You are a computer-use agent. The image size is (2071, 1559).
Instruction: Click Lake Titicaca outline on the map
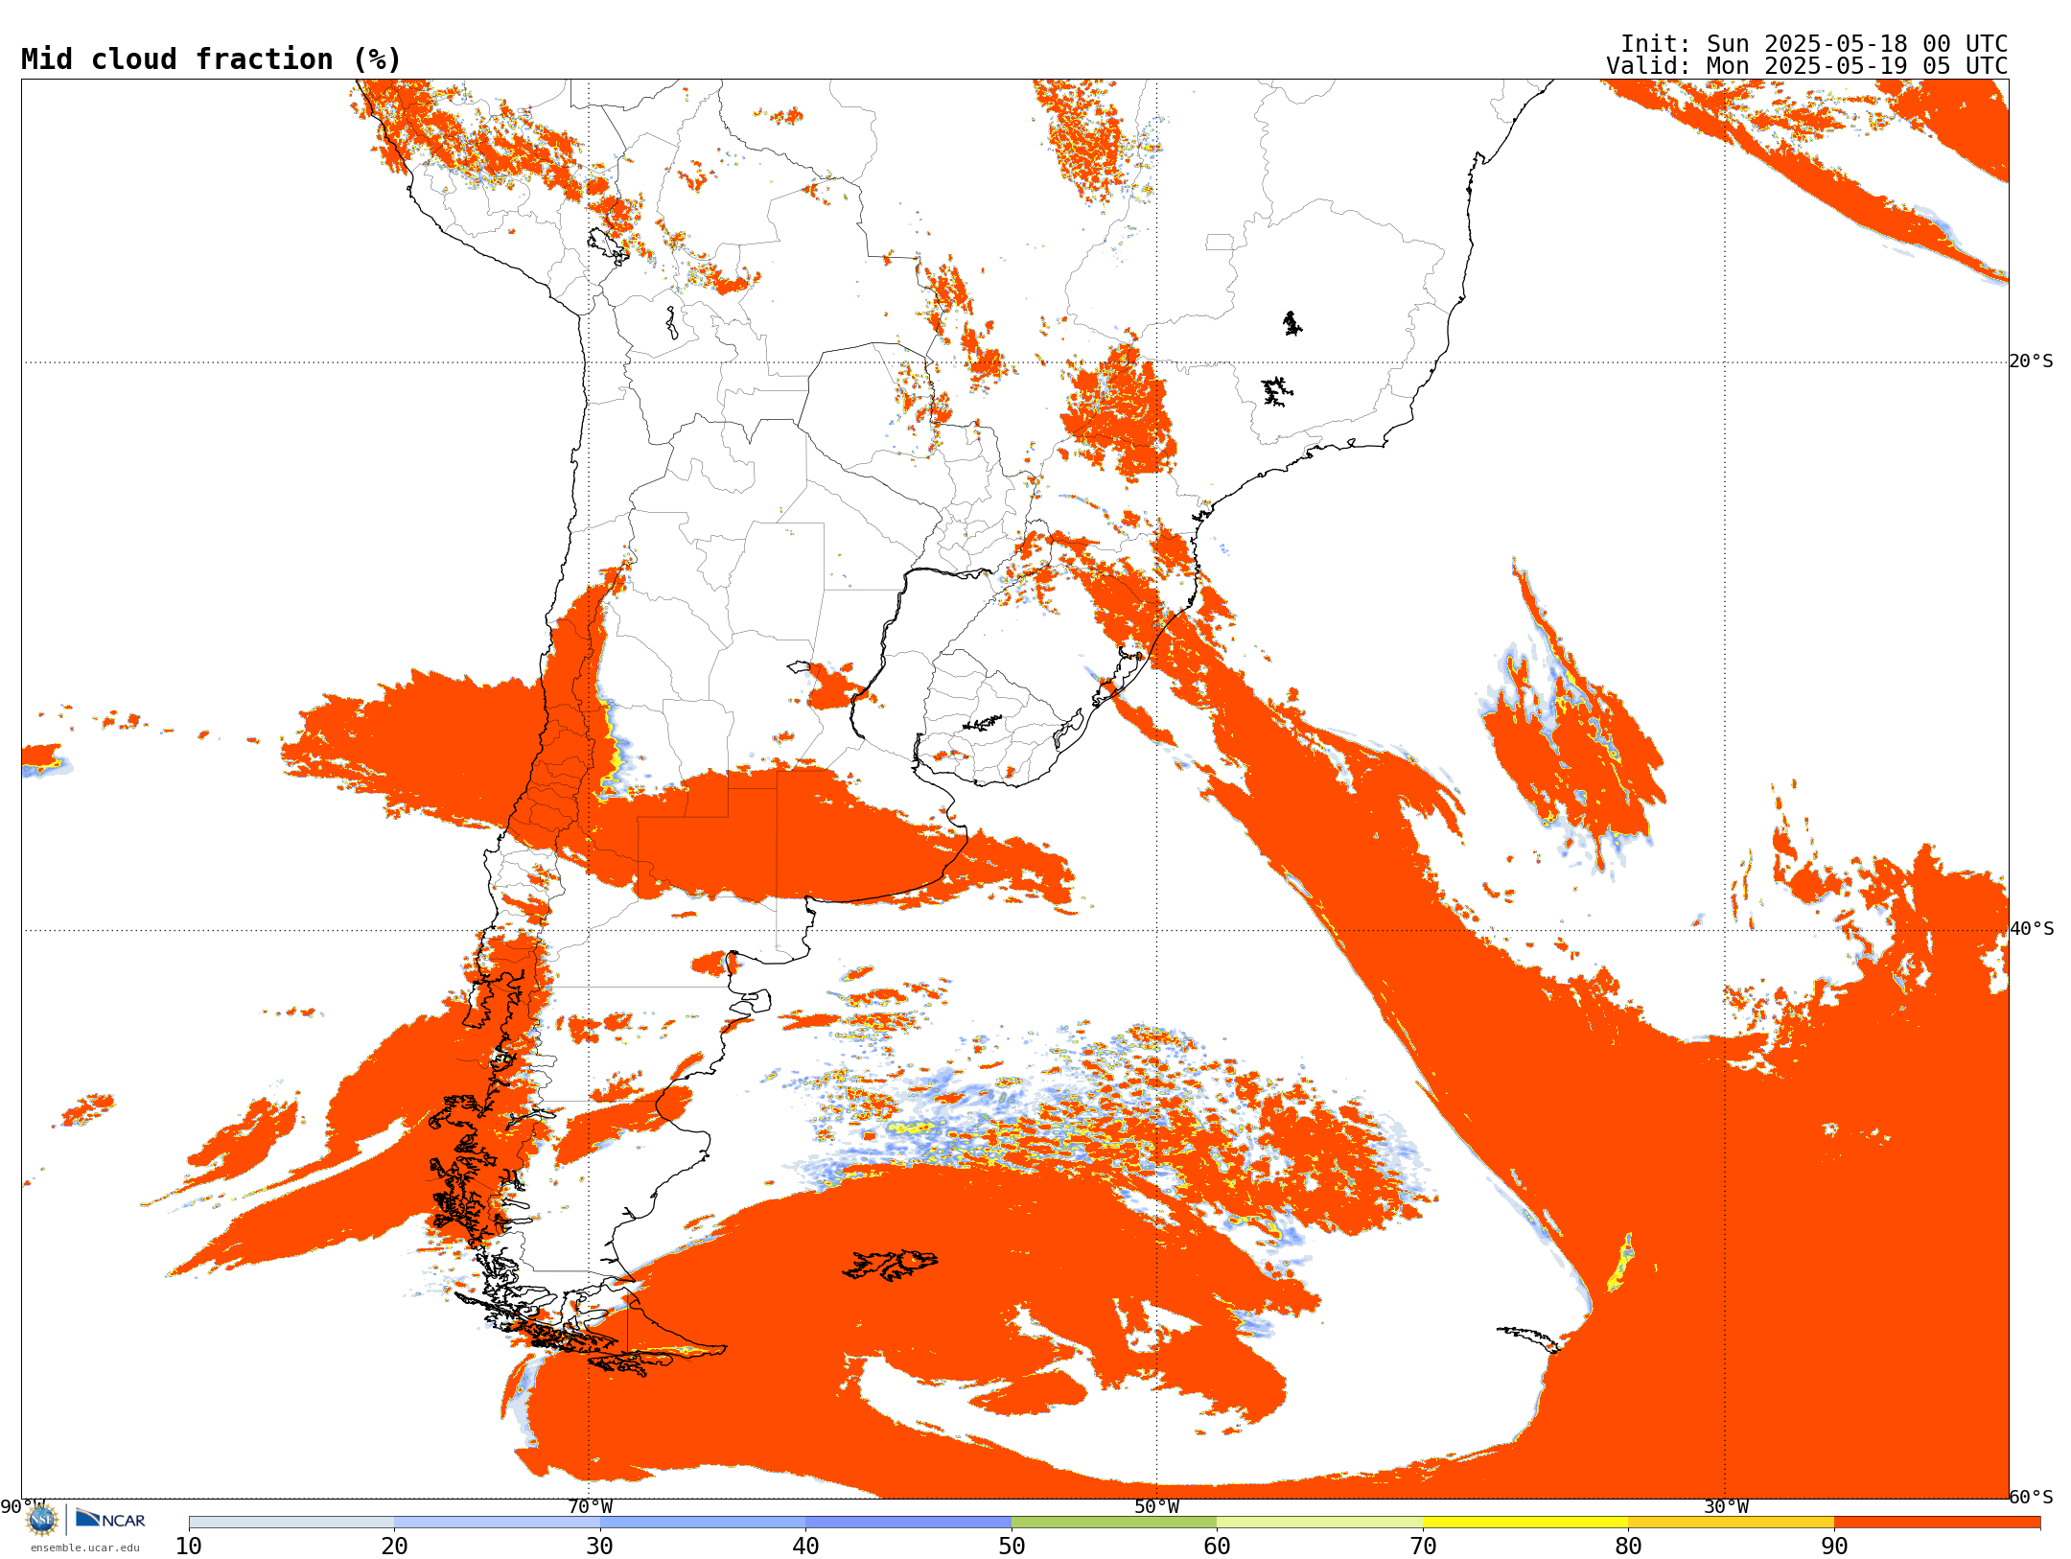coord(608,246)
